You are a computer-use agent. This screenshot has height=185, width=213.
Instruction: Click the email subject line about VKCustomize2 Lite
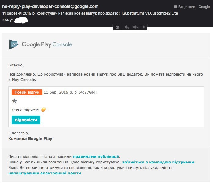[x=90, y=13]
